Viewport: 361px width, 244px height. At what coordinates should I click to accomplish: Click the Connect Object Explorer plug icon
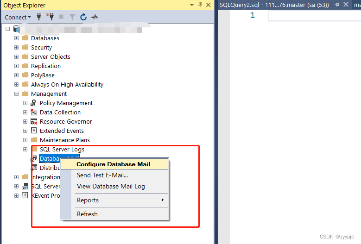click(x=39, y=17)
